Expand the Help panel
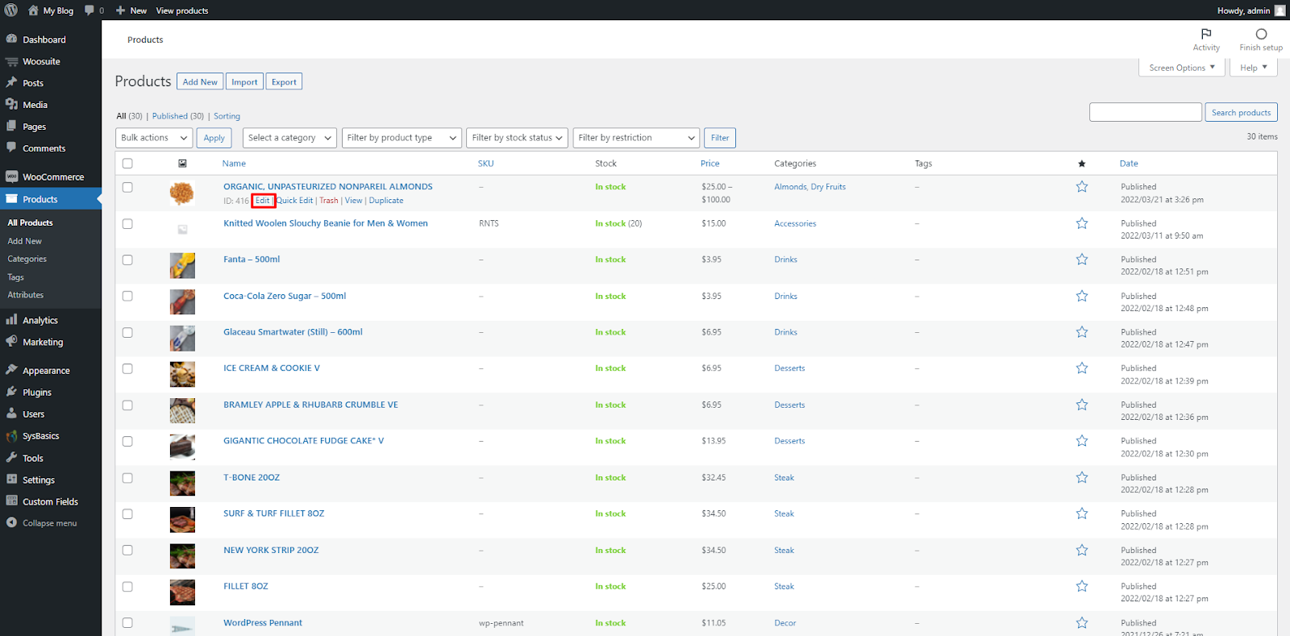Image resolution: width=1290 pixels, height=636 pixels. 1254,68
